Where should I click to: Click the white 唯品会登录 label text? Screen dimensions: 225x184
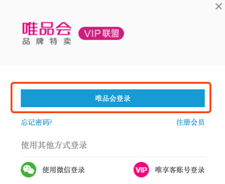click(x=113, y=98)
